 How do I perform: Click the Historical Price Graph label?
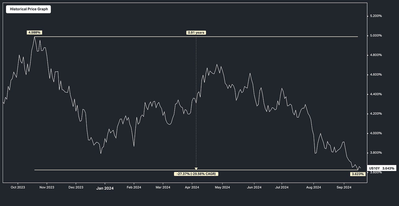tap(29, 9)
